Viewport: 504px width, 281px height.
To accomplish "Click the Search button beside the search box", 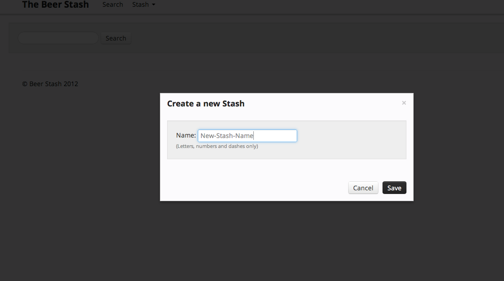I will [116, 38].
